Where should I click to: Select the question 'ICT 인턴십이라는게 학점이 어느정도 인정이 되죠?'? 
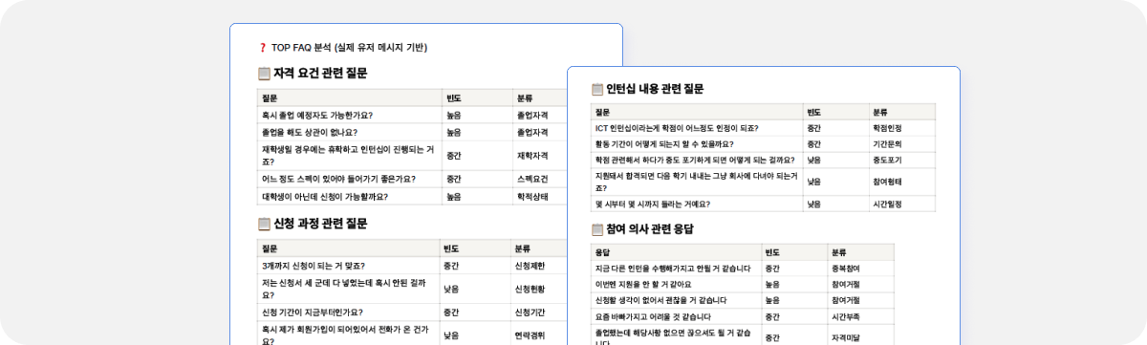(677, 128)
